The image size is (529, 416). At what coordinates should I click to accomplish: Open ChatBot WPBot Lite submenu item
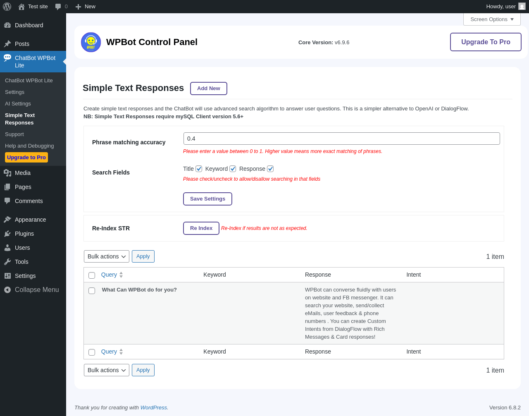(29, 81)
